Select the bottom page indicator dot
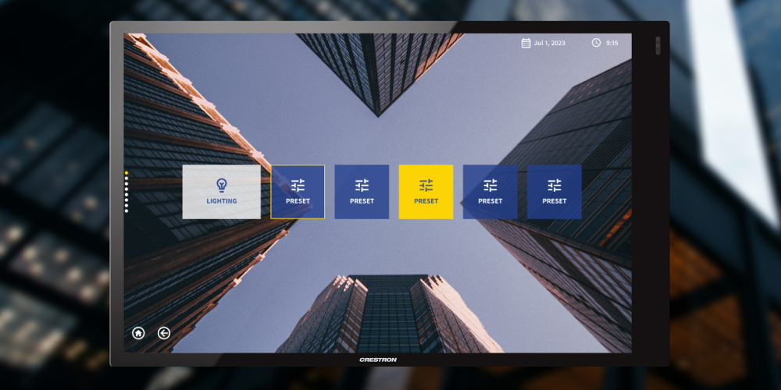The width and height of the screenshot is (781, 390). coord(127,211)
